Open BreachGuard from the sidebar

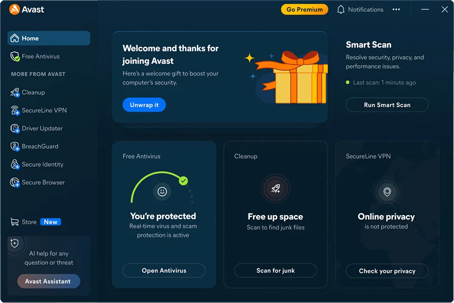(x=49, y=147)
